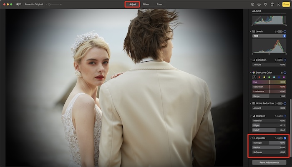292x167 pixels.
Task: Enable the Levels adjustment circle
Action: pos(285,32)
